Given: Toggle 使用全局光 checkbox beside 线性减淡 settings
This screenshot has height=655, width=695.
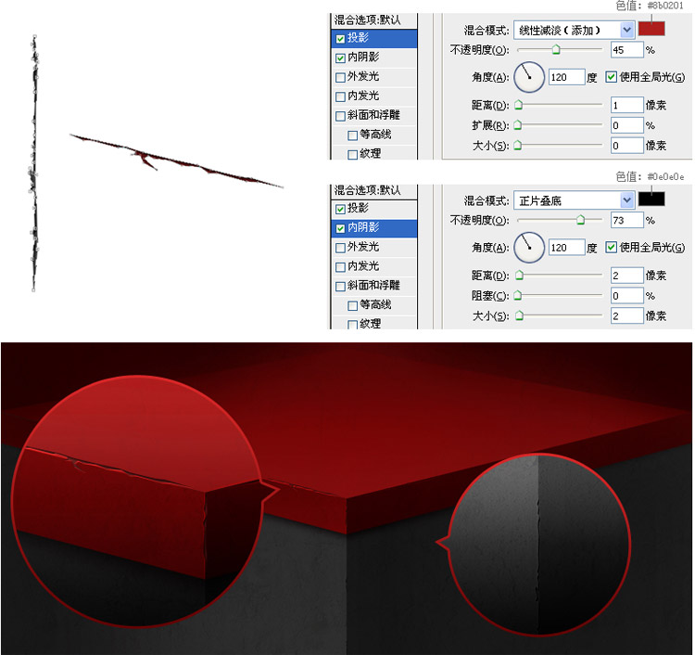Looking at the screenshot, I should (612, 77).
